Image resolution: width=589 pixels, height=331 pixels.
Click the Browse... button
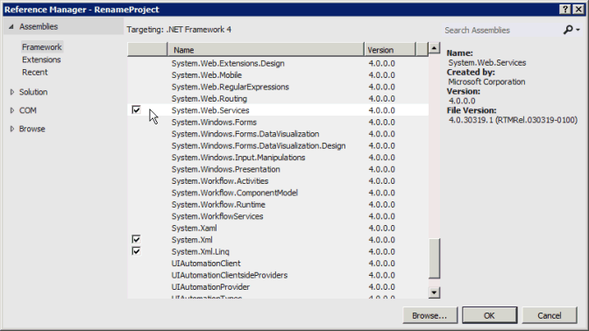click(430, 315)
